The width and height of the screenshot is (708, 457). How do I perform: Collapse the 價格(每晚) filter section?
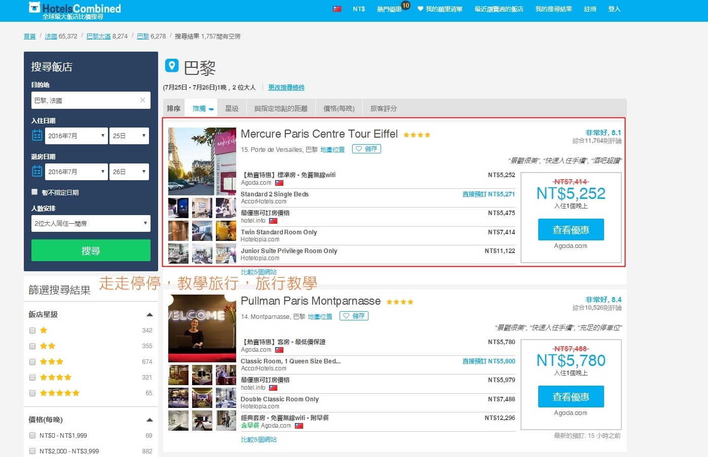pos(150,420)
